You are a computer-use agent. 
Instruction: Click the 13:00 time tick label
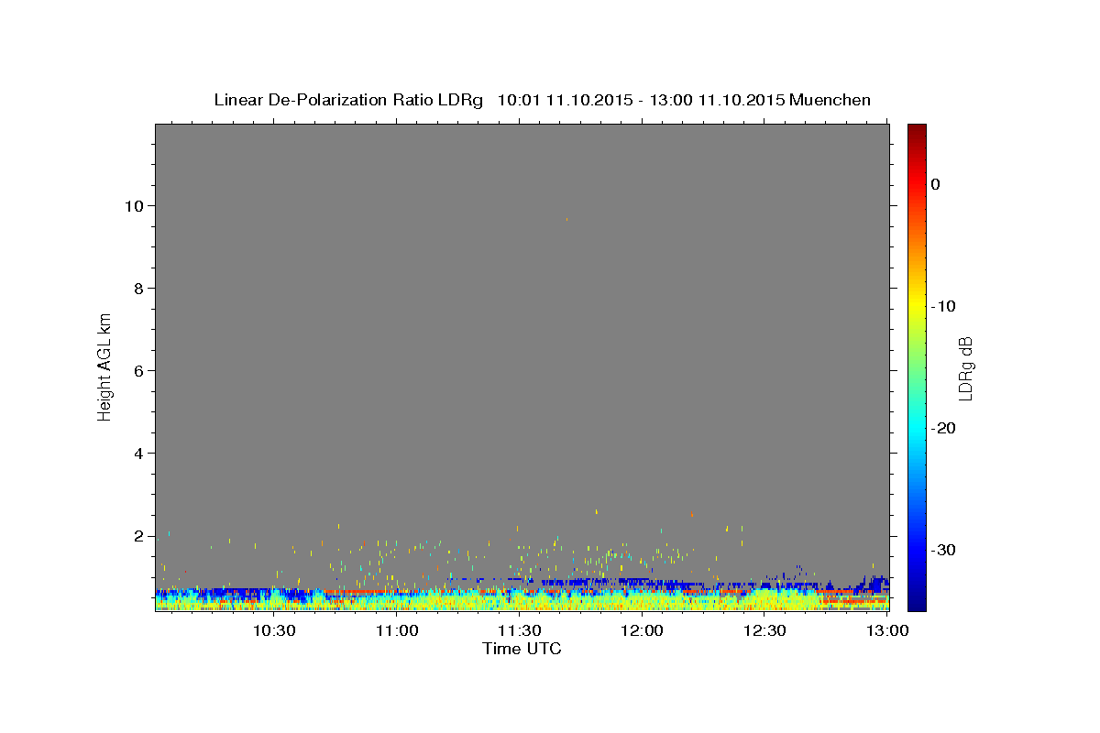pyautogui.click(x=887, y=630)
